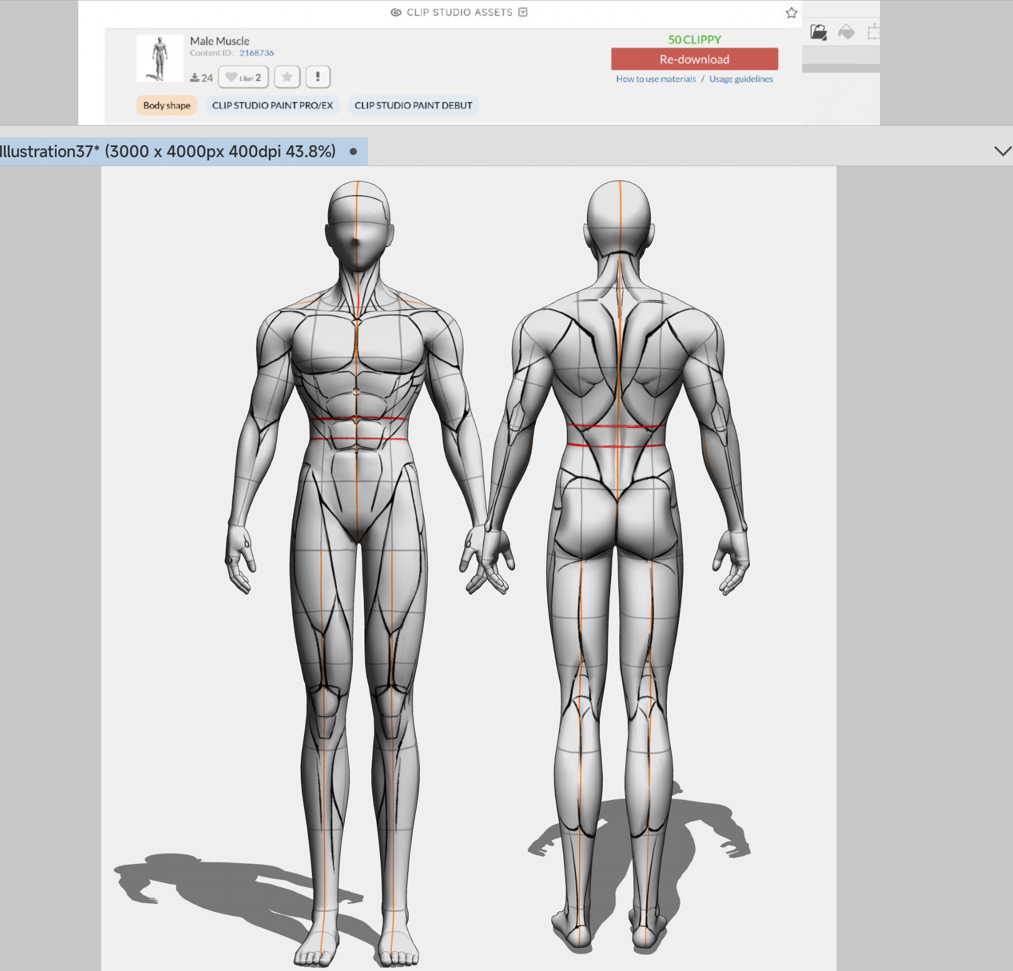Open the Content ID 2168736 link

coord(257,53)
